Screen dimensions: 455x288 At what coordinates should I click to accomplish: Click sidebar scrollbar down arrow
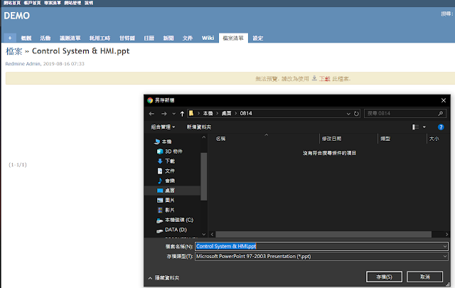click(x=204, y=234)
